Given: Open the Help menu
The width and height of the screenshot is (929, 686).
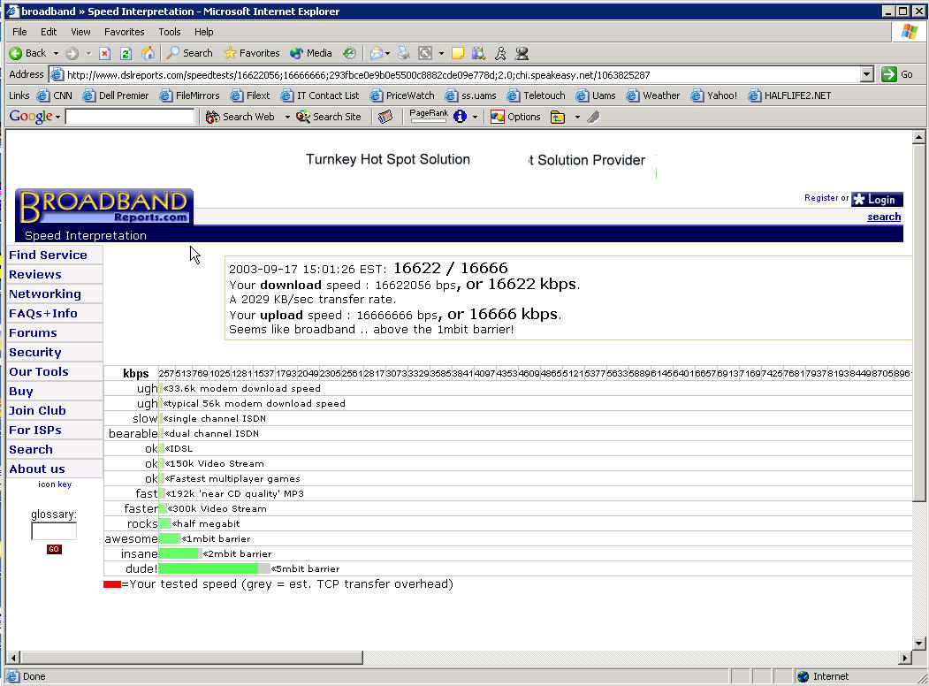Looking at the screenshot, I should click(x=204, y=32).
